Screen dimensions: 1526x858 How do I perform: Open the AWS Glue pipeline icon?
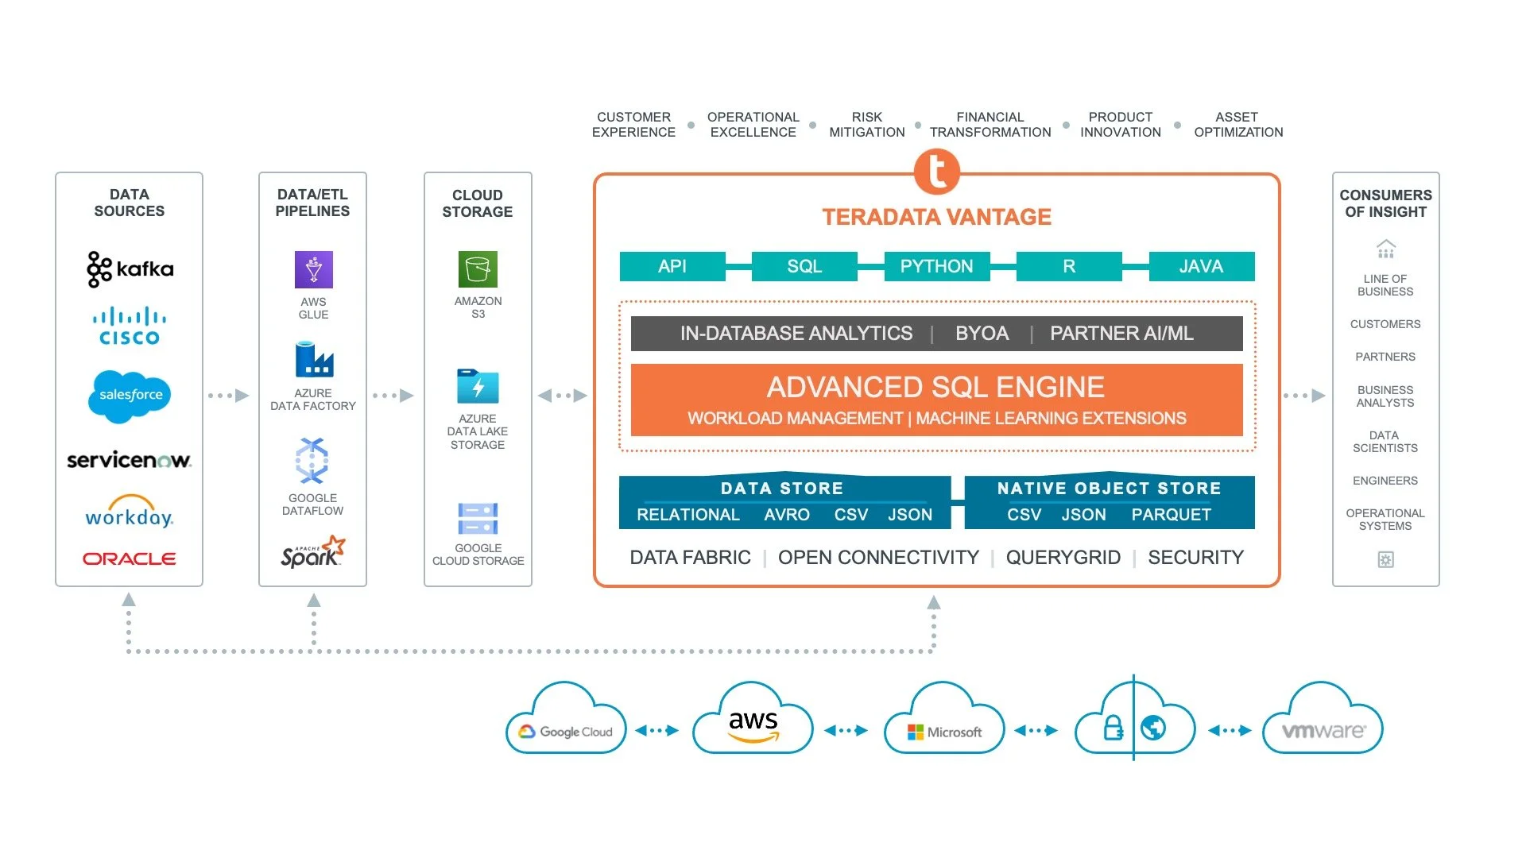tap(312, 270)
